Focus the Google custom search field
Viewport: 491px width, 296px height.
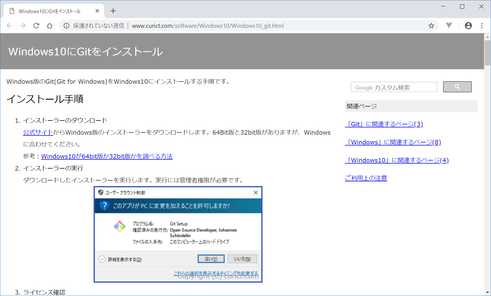click(393, 87)
